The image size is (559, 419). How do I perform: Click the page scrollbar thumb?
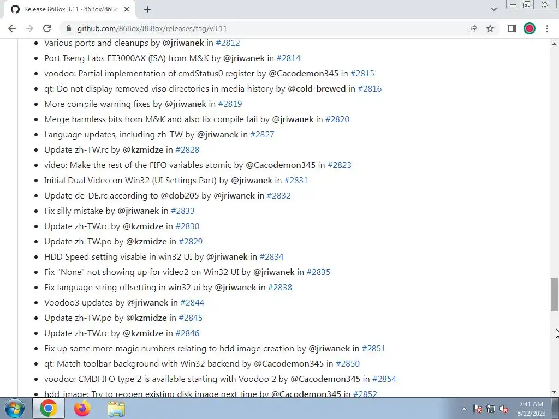555,295
